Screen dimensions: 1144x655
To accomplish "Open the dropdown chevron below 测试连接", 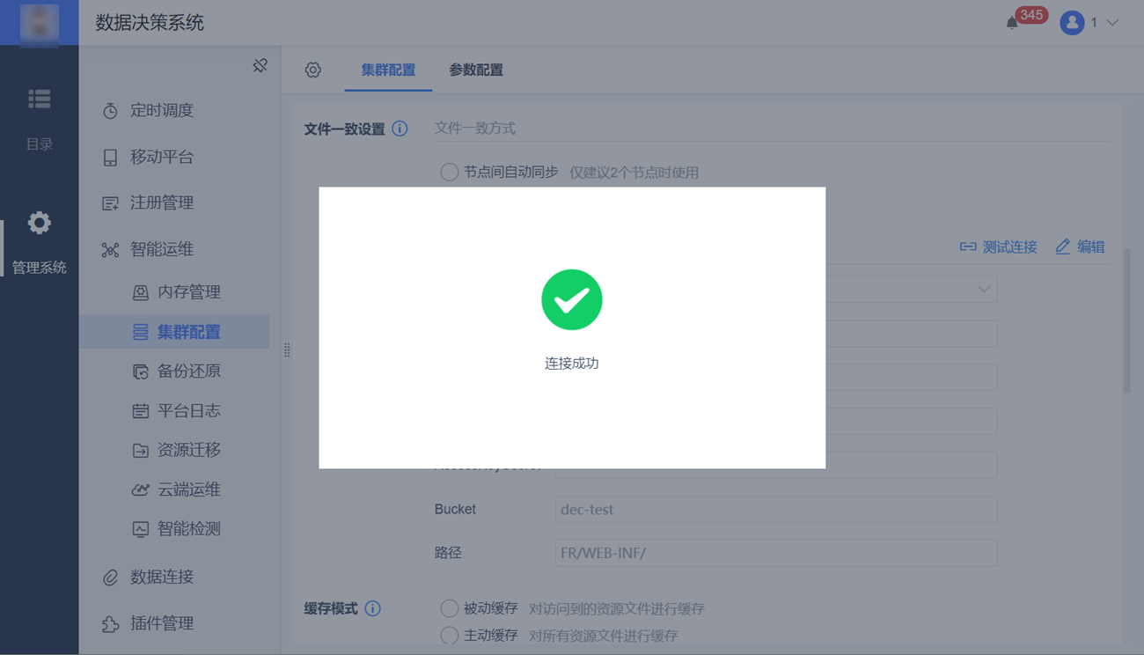I will [983, 289].
